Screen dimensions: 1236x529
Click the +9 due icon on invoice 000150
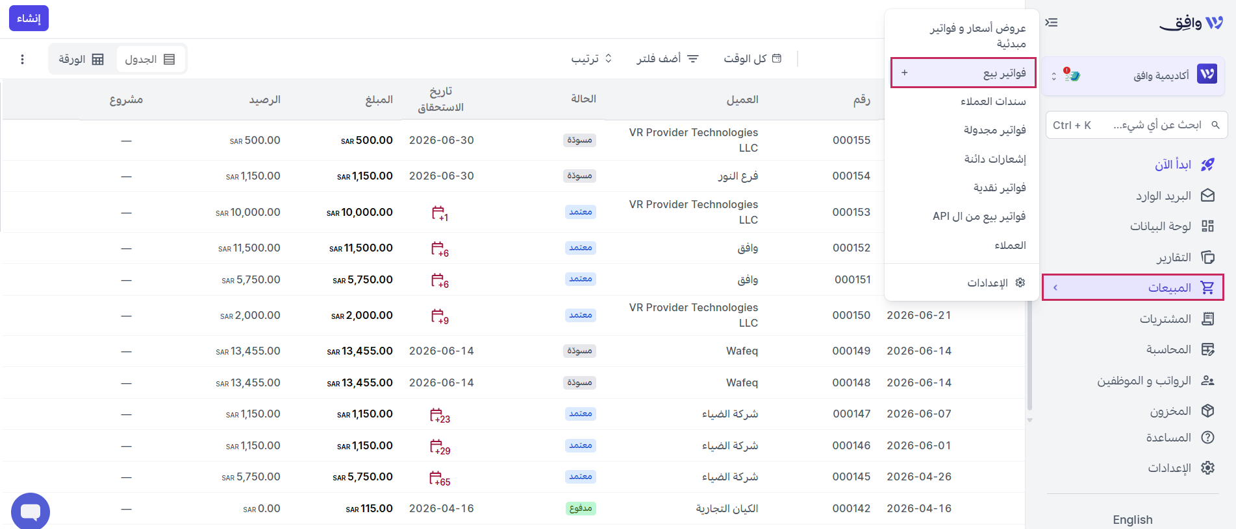pyautogui.click(x=440, y=316)
